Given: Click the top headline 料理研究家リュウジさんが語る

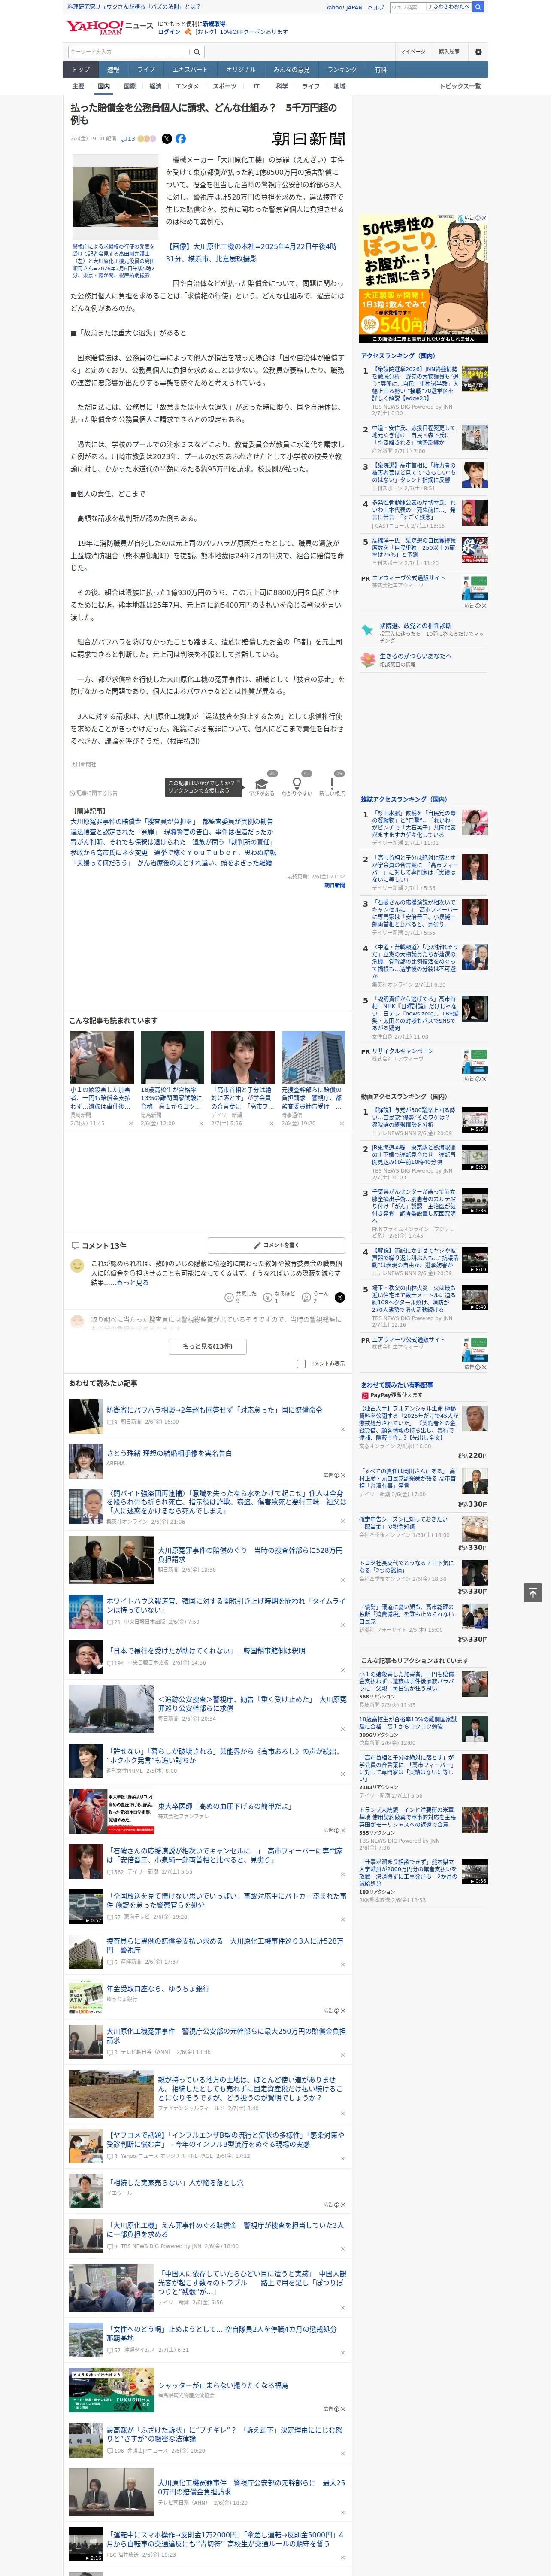Looking at the screenshot, I should (133, 7).
